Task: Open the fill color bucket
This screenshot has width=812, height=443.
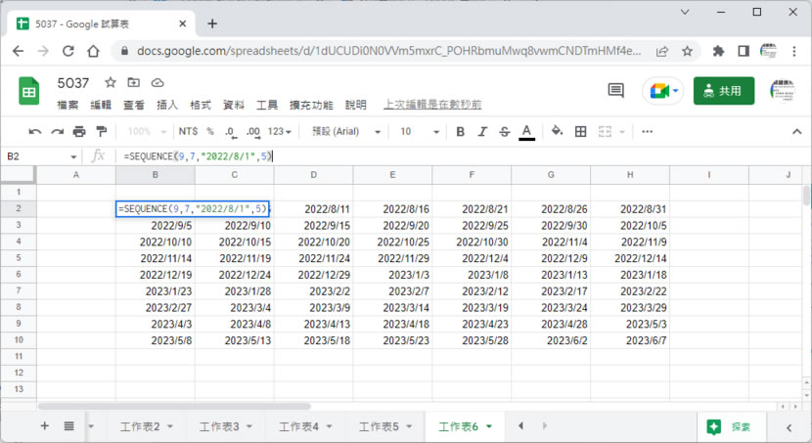Action: point(557,131)
